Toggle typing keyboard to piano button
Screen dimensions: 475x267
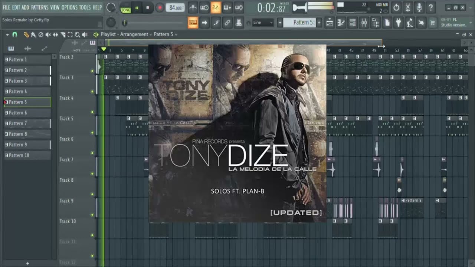(x=193, y=23)
